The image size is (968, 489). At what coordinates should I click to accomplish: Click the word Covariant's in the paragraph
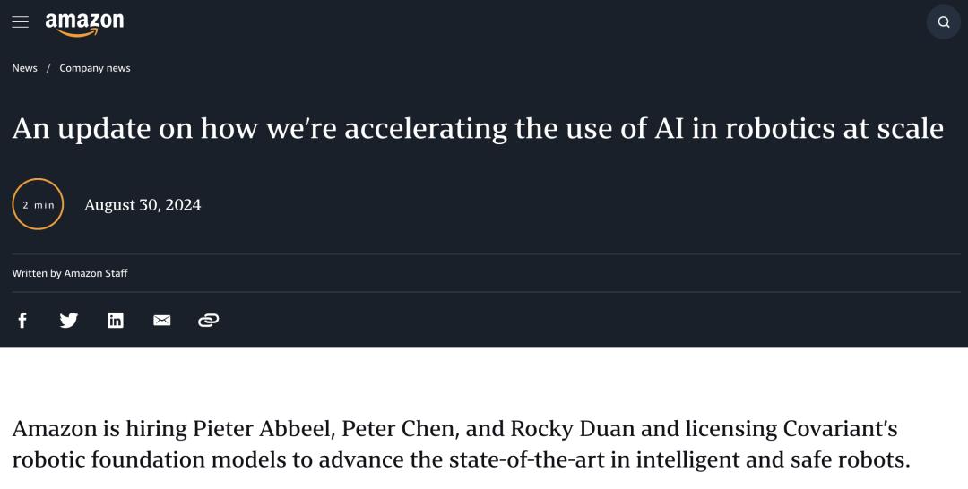tap(842, 429)
